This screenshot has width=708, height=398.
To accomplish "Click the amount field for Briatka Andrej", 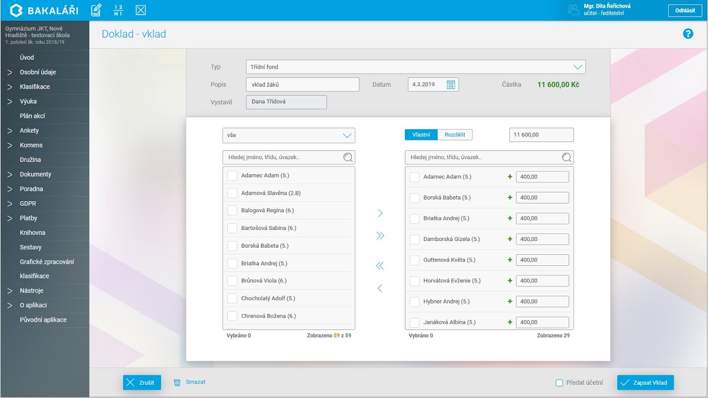I will (x=542, y=218).
